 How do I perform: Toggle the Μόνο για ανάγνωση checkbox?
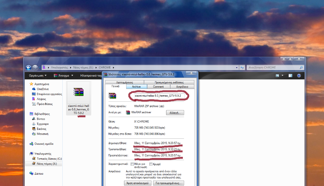[132, 164]
